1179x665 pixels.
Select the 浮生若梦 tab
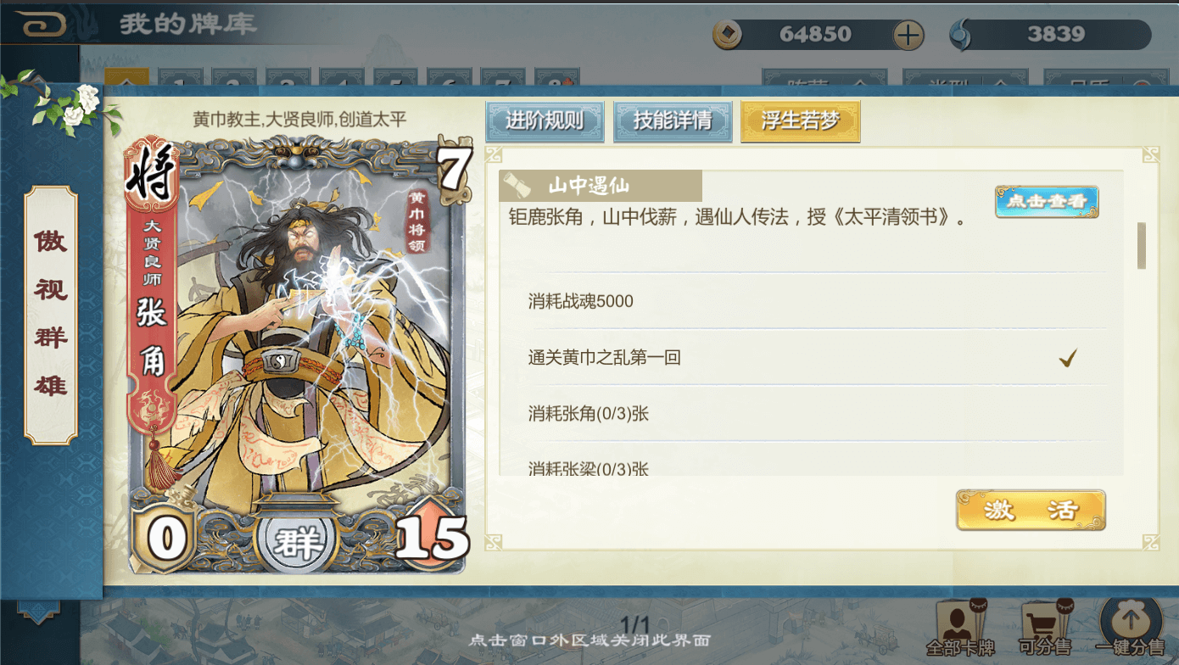click(800, 120)
